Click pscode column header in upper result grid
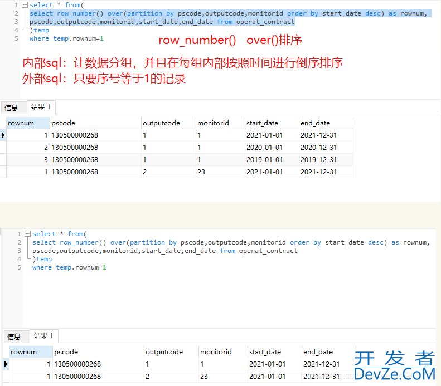This screenshot has width=441, height=386. [x=96, y=123]
